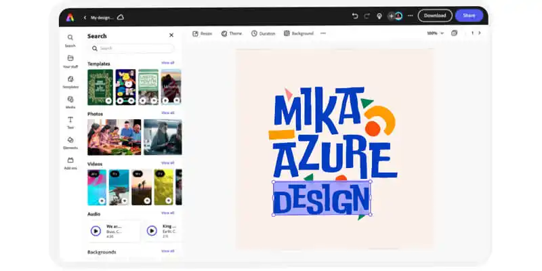Select the pink and cyan abstract video

97,188
